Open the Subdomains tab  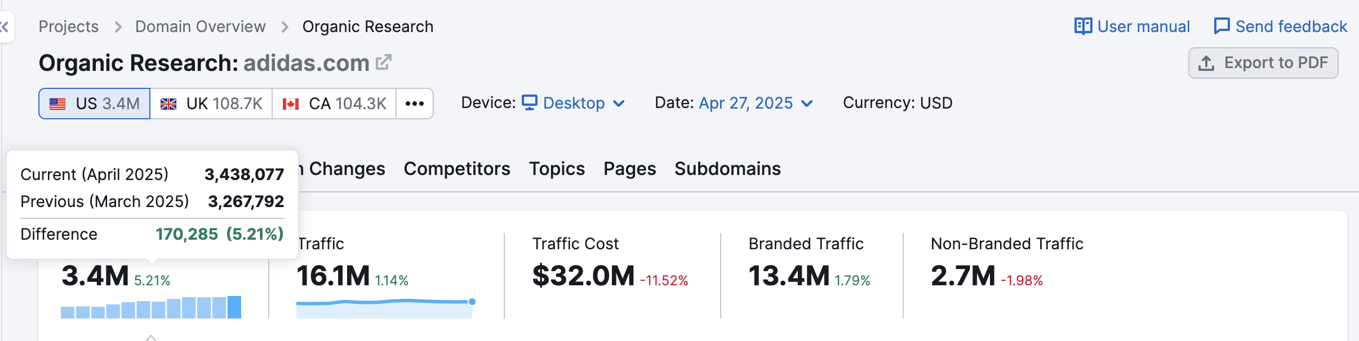[x=727, y=169]
